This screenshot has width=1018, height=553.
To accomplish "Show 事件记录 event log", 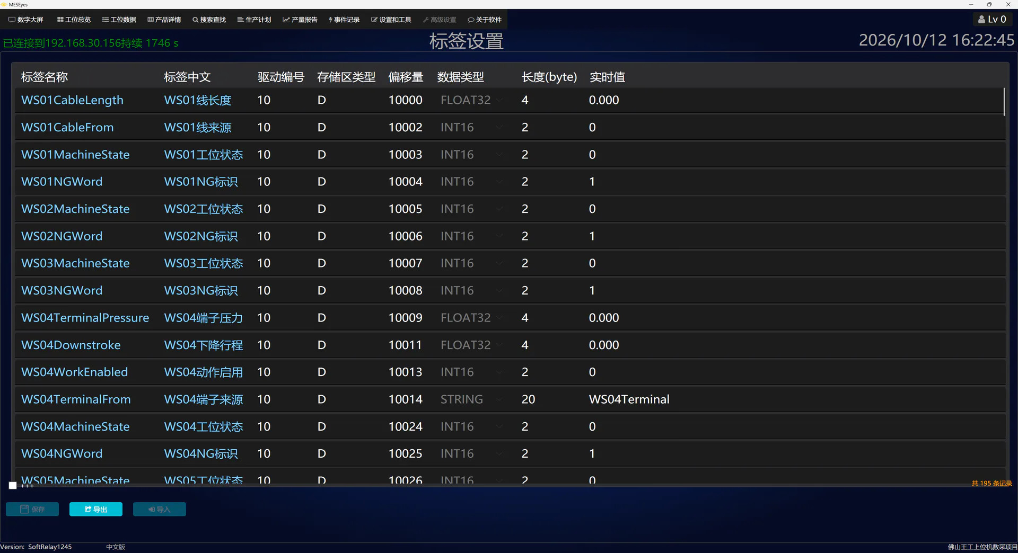I will pyautogui.click(x=344, y=20).
